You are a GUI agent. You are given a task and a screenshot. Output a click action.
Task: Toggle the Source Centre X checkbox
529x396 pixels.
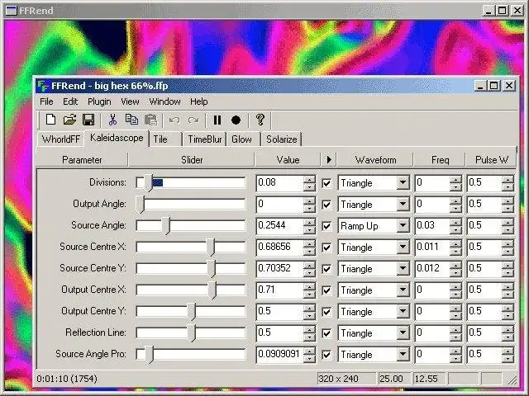(x=326, y=247)
